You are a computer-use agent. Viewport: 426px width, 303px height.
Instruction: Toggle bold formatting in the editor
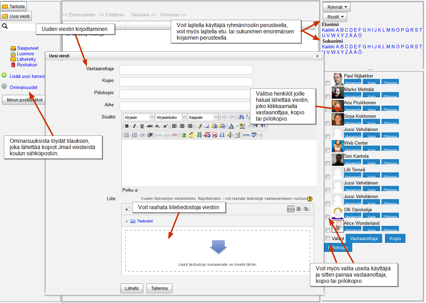[x=127, y=126]
